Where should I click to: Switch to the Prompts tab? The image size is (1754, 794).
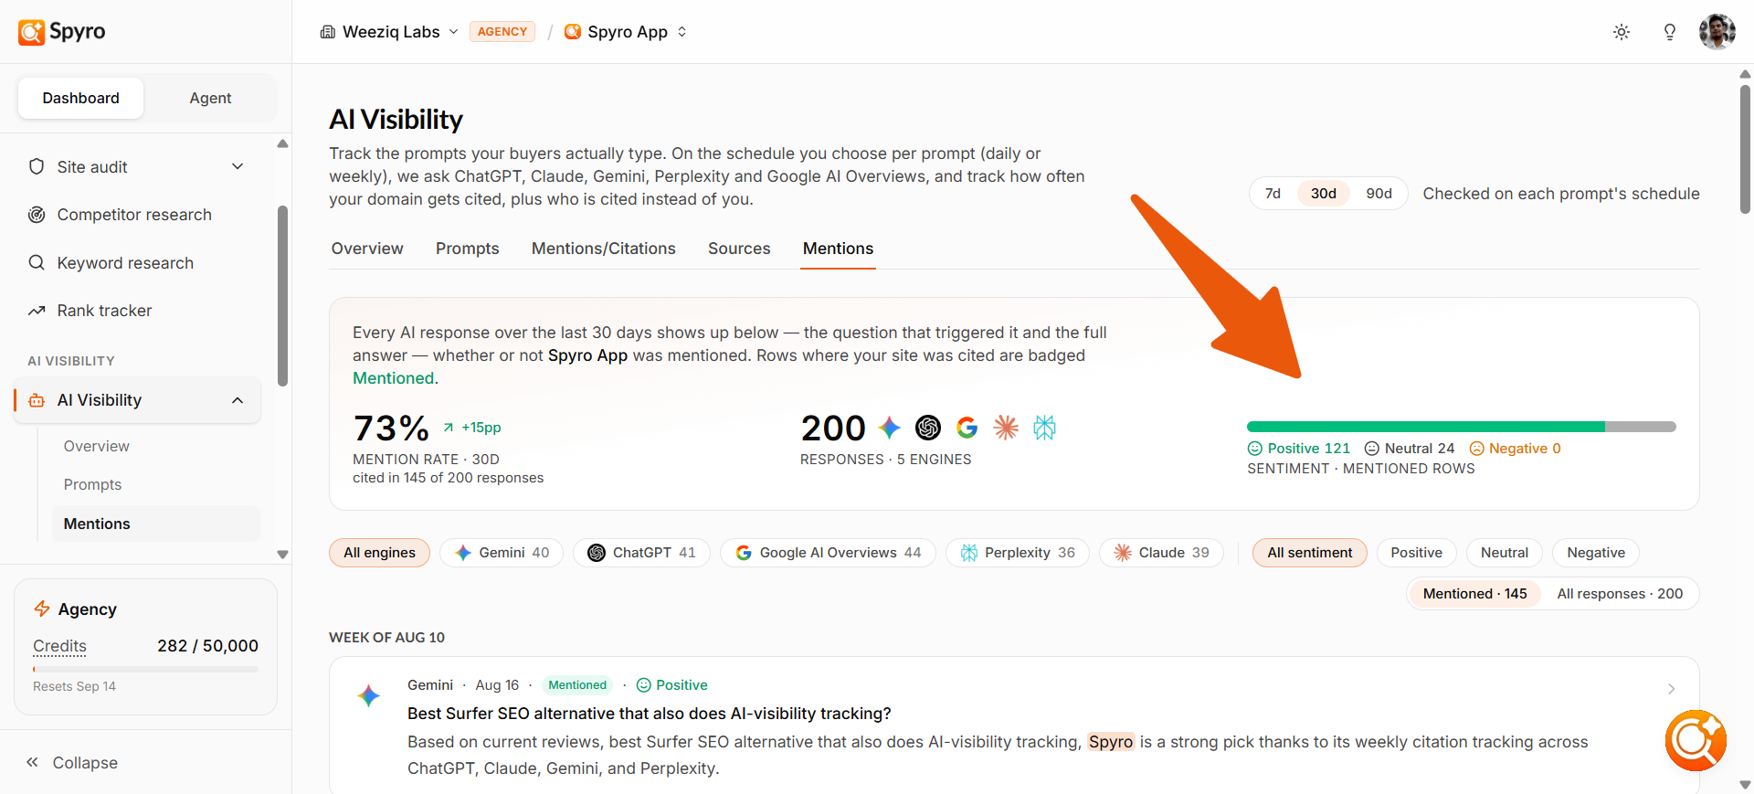click(468, 249)
